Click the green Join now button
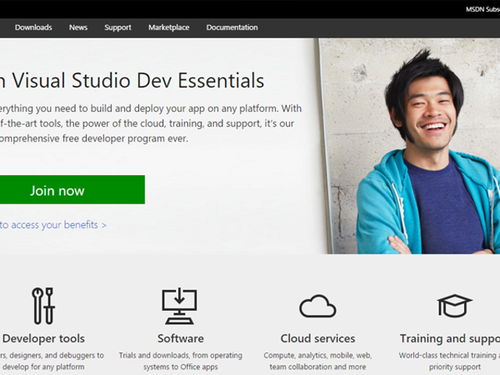Screen dimensions: 500x375 pos(73,190)
